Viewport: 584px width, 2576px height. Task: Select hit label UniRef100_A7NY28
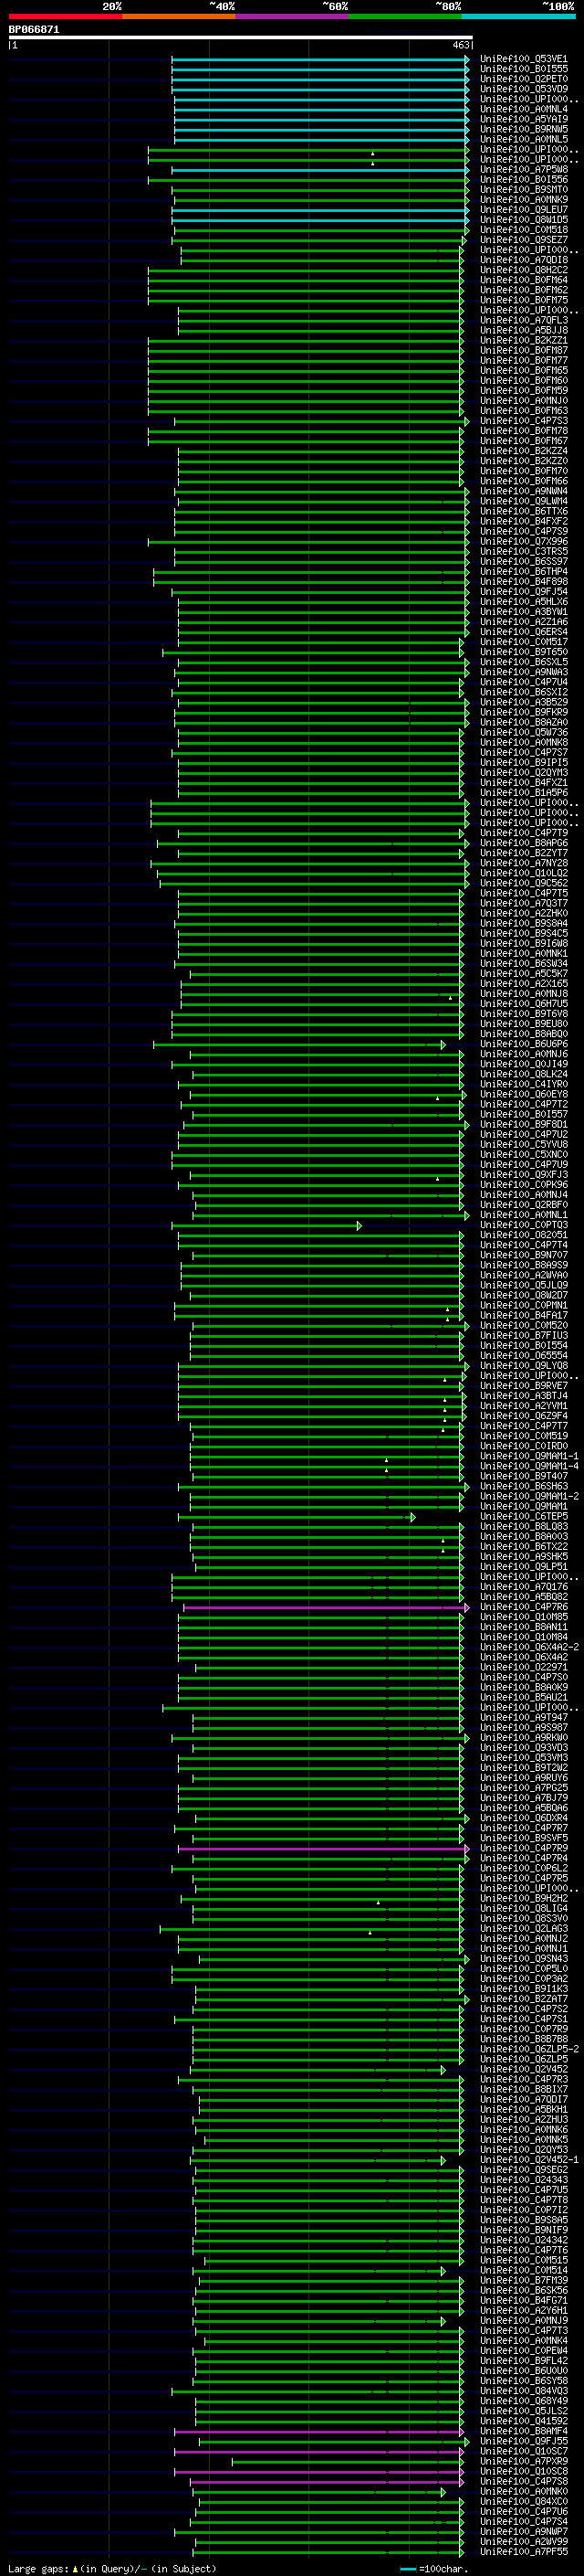click(x=523, y=863)
